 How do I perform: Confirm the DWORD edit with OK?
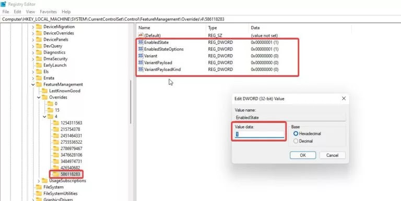pyautogui.click(x=303, y=155)
